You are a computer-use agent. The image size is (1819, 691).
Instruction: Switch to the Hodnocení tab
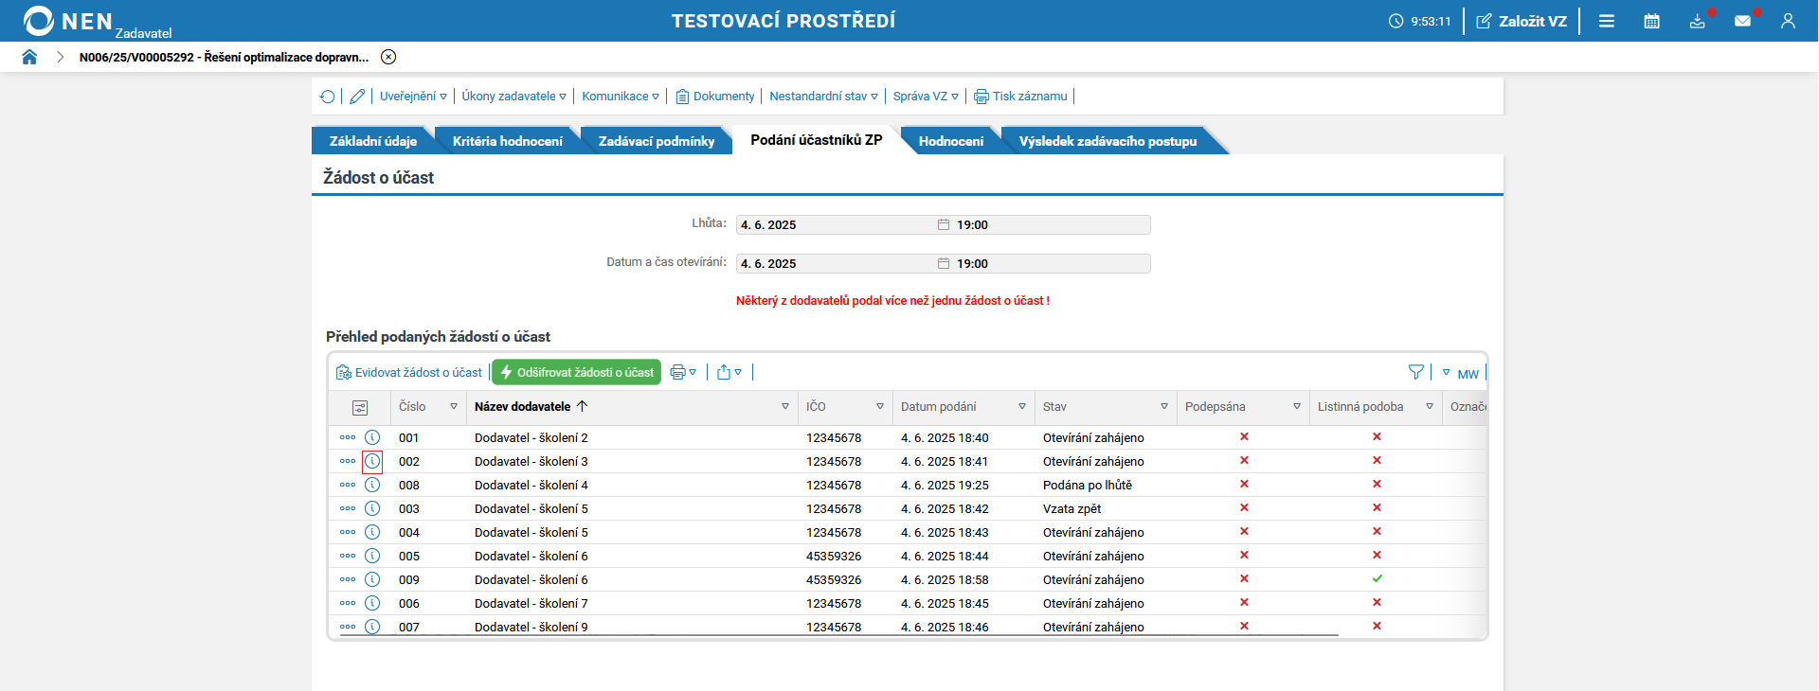click(x=950, y=141)
